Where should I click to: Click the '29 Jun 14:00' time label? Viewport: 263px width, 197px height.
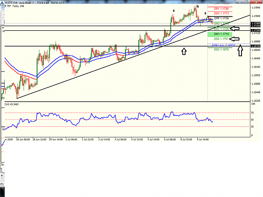[x=56, y=139]
